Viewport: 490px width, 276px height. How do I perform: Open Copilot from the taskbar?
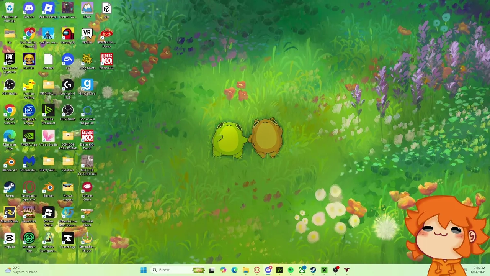pyautogui.click(x=223, y=270)
